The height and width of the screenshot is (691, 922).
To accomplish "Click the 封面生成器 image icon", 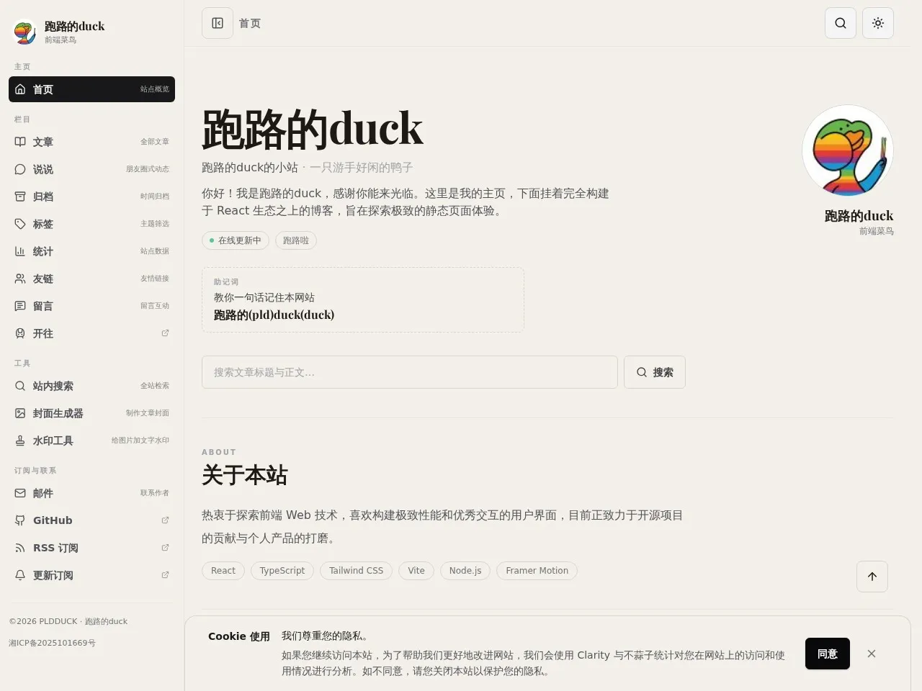I will click(x=20, y=413).
